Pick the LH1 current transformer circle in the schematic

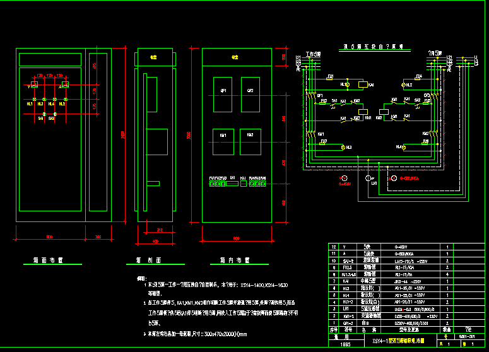[x=368, y=179]
